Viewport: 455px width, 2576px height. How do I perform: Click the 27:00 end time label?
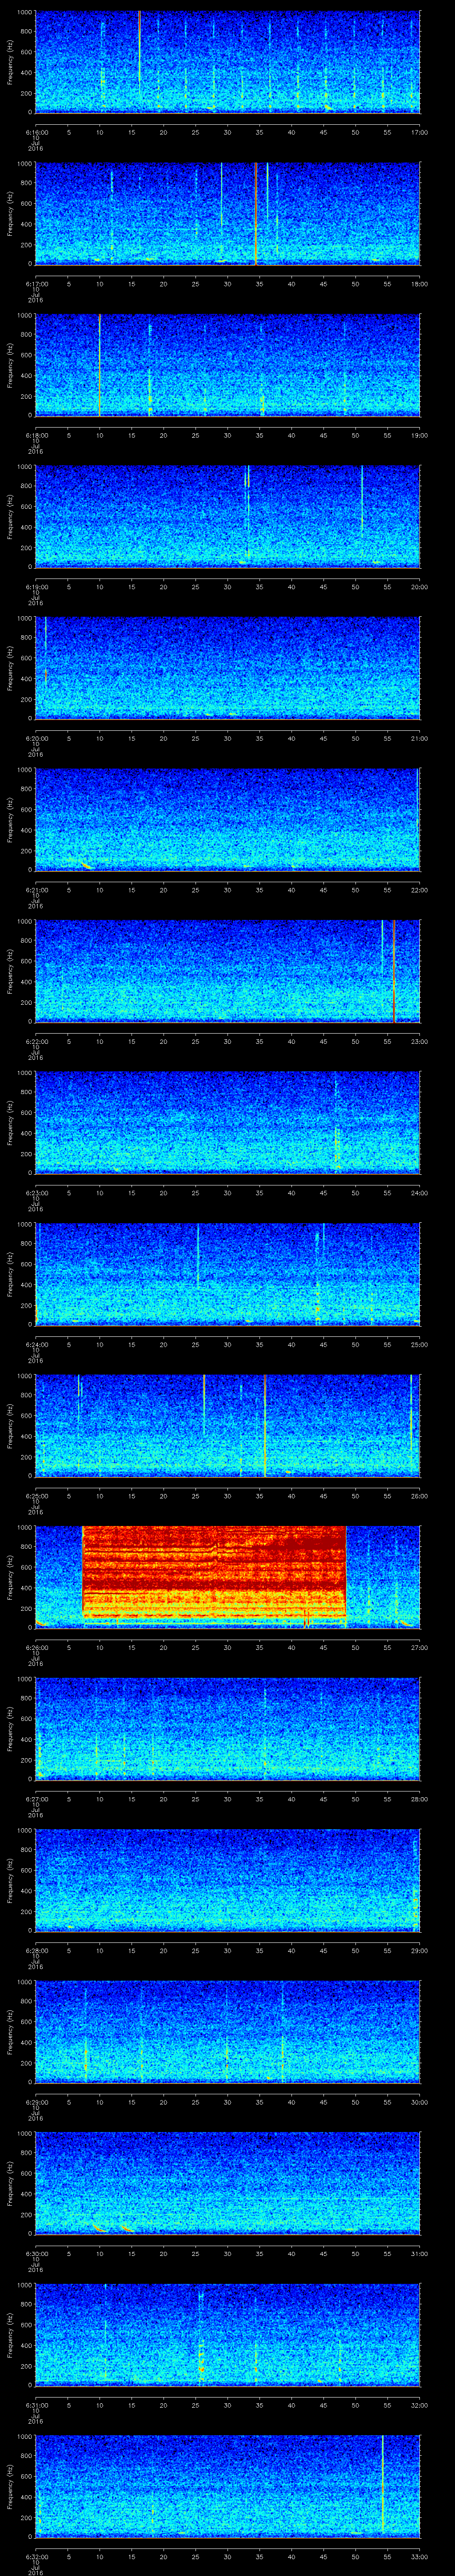pyautogui.click(x=420, y=1647)
